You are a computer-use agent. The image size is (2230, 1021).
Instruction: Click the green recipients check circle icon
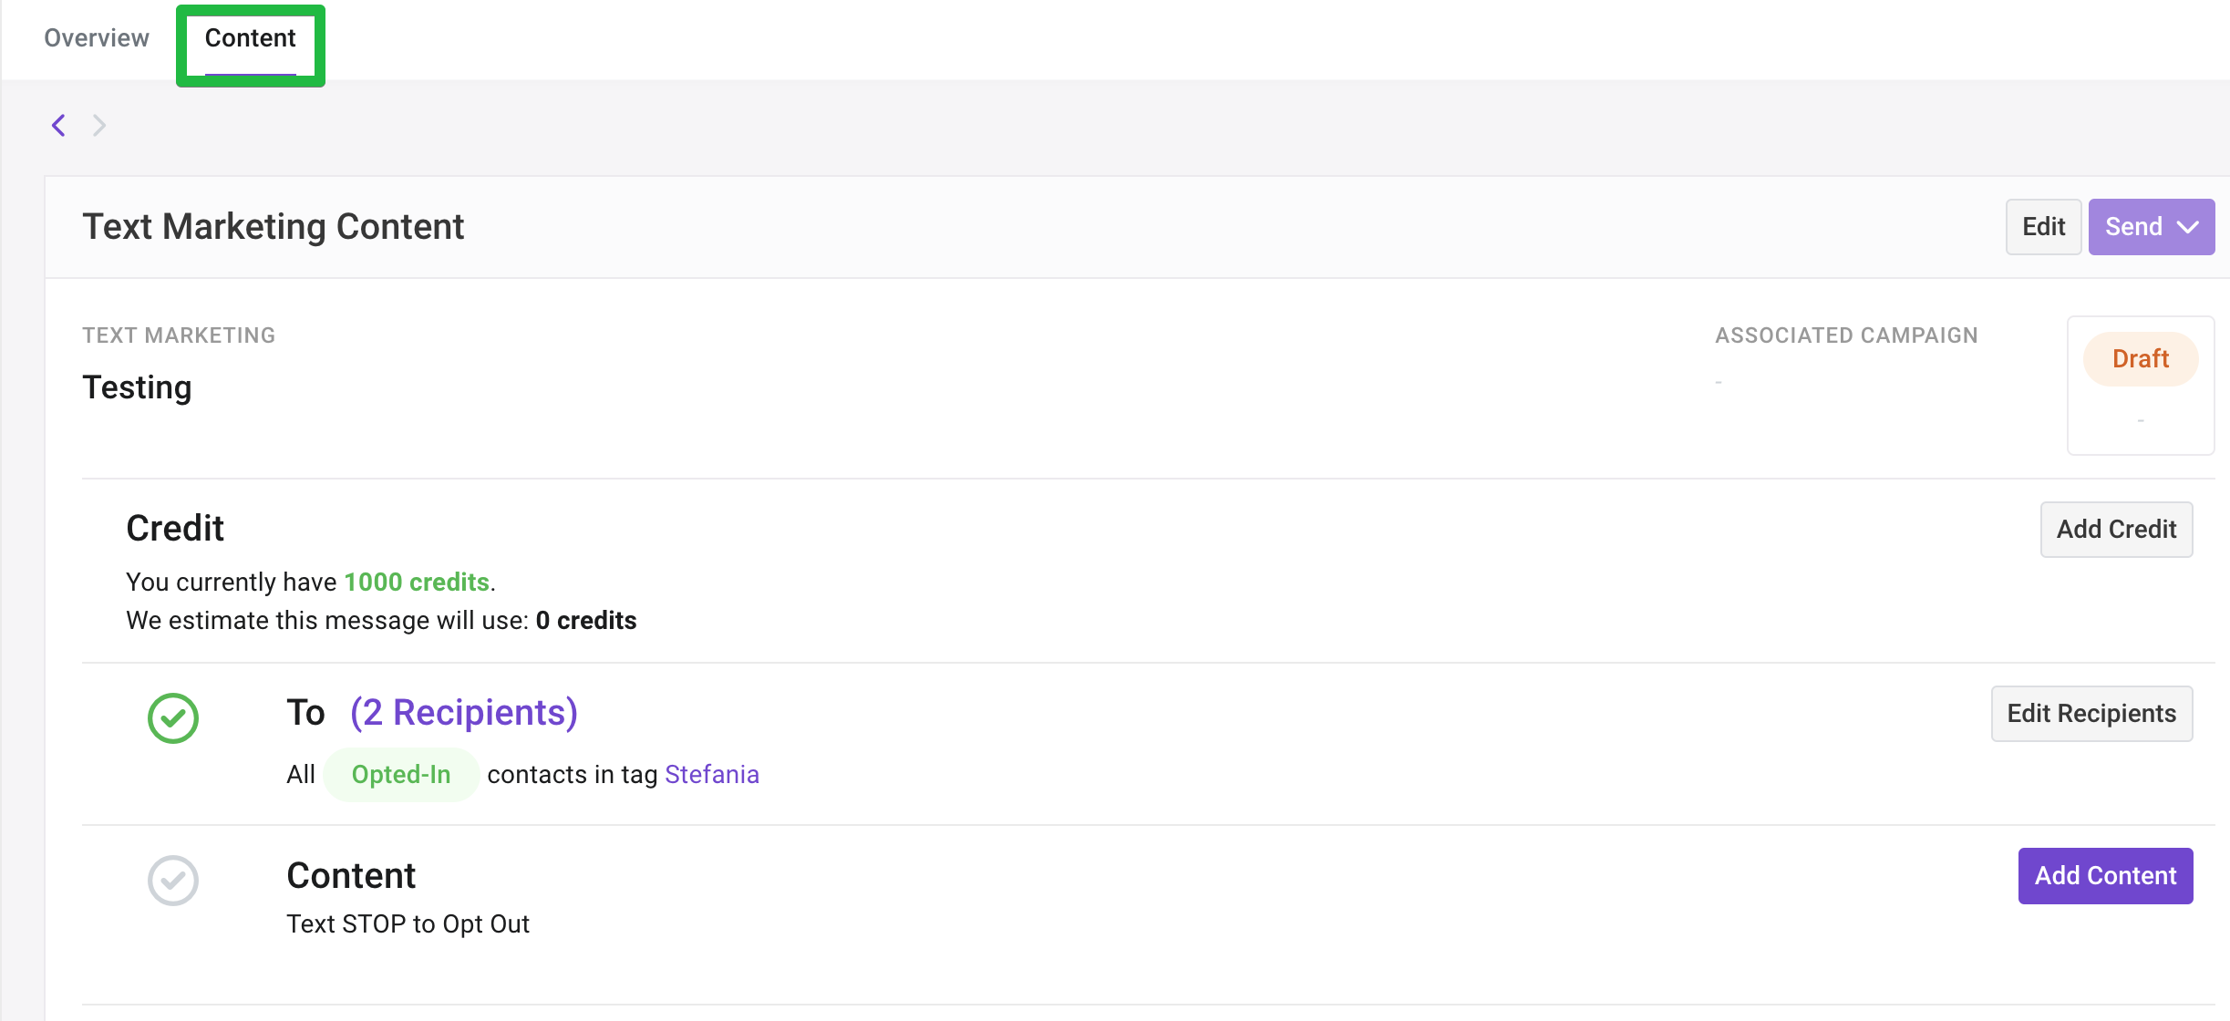(173, 718)
